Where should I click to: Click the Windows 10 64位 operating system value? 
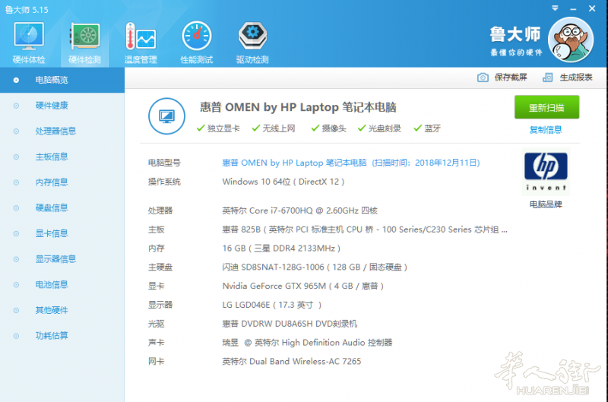point(283,182)
